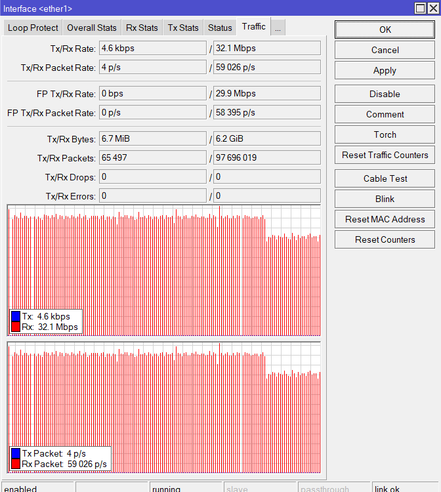
Task: Close the Interface ether1 window
Action: tap(434, 8)
